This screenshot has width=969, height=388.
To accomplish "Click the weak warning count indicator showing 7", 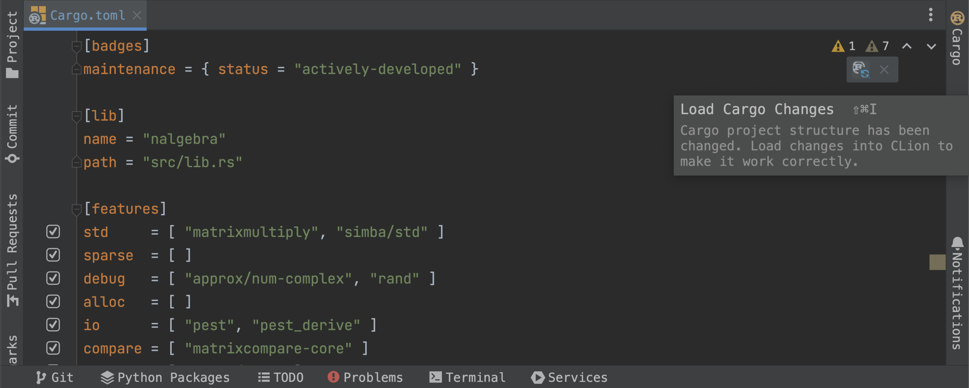I will pos(877,46).
